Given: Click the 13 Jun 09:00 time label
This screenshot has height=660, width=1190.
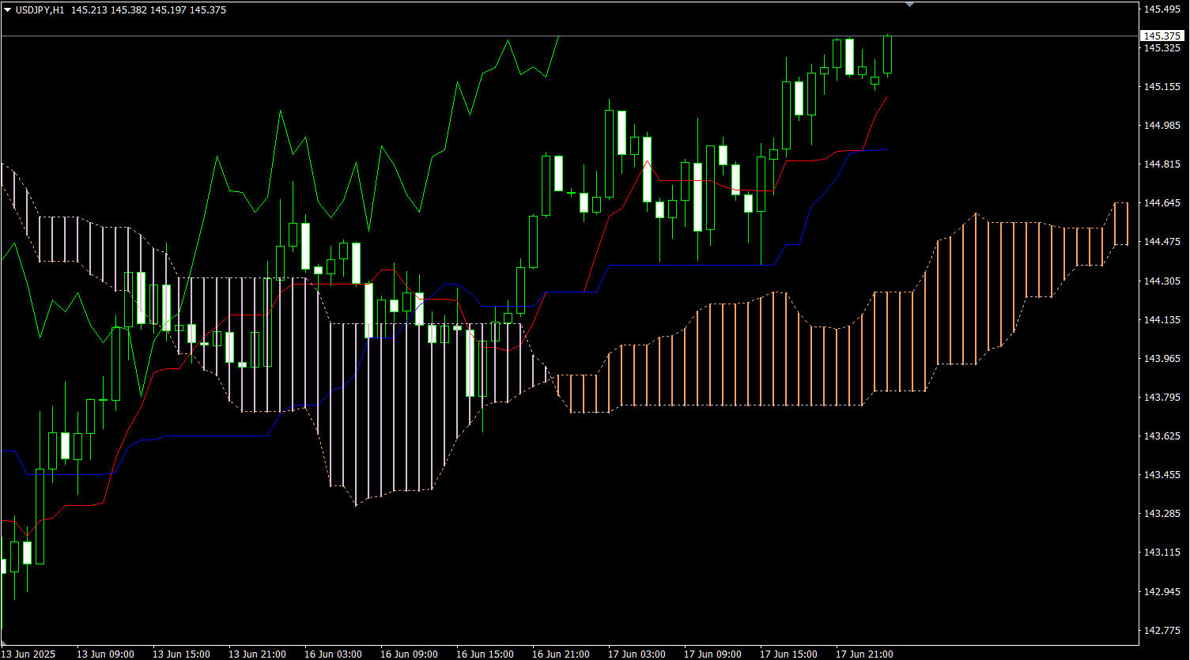Looking at the screenshot, I should tap(106, 654).
